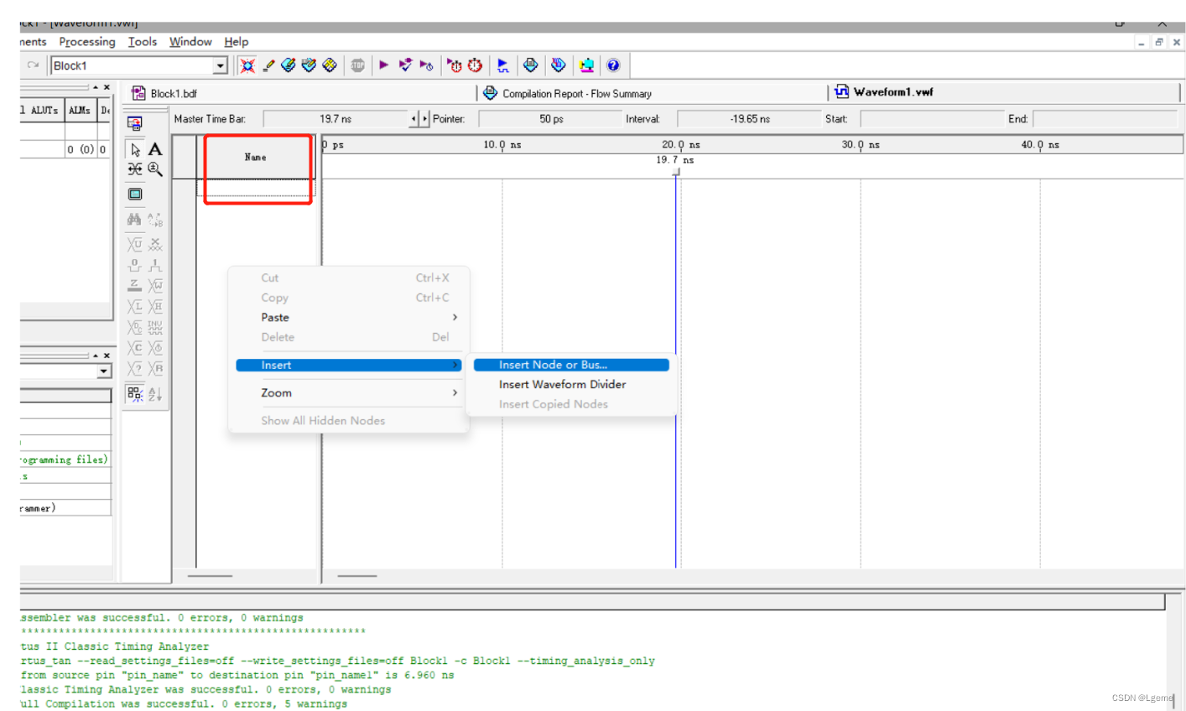Click the High Impedance (Z) icon
This screenshot has height=711, width=1186.
point(134,285)
